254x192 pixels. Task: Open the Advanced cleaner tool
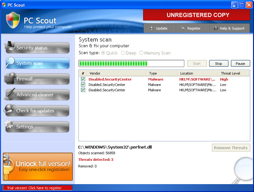(x=37, y=95)
